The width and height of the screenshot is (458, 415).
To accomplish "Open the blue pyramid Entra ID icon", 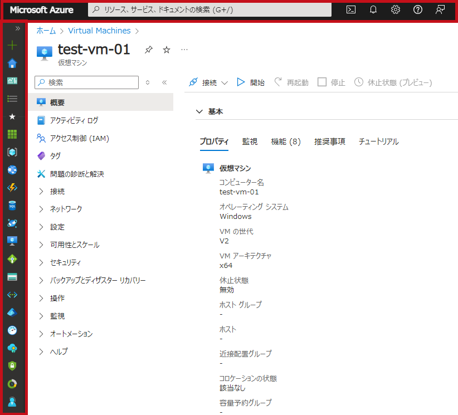I will (x=12, y=313).
